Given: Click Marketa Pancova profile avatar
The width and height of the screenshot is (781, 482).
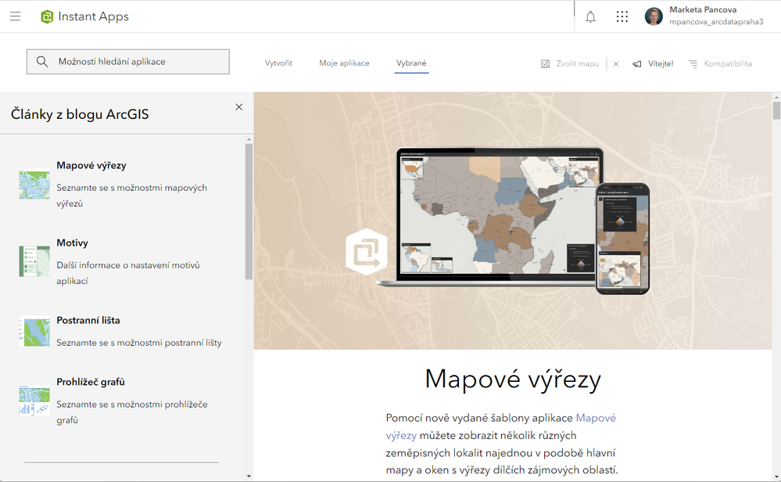Looking at the screenshot, I should point(654,16).
